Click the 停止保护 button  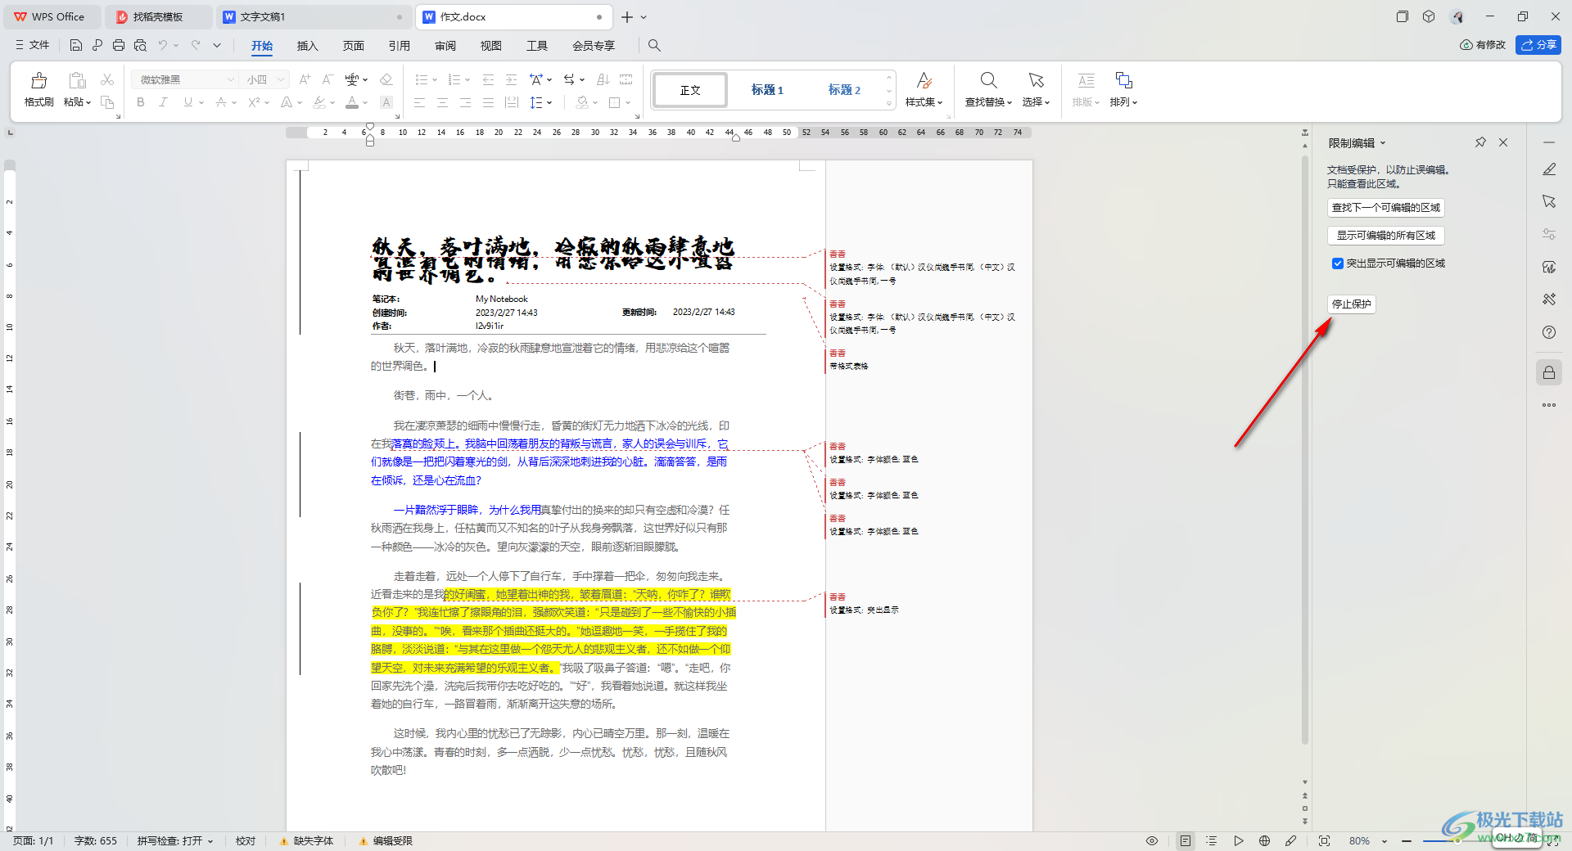1351,304
